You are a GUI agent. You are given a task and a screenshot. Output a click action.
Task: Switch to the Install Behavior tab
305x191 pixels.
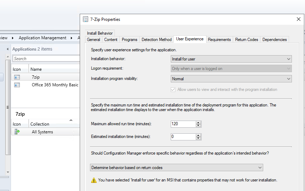click(100, 33)
